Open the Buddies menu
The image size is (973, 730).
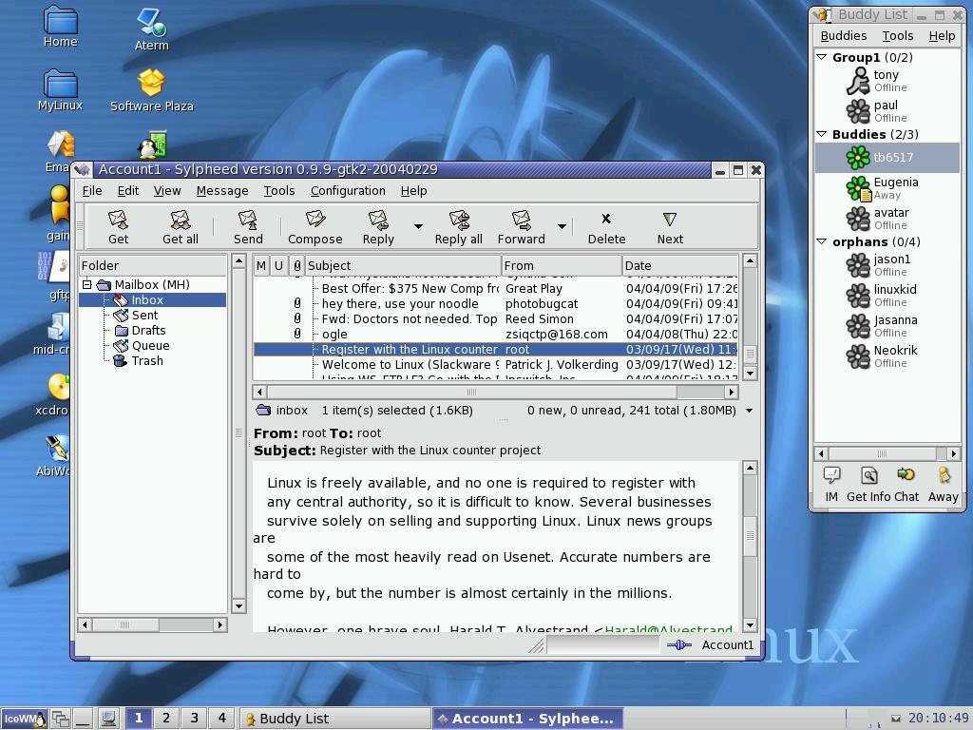(x=843, y=35)
